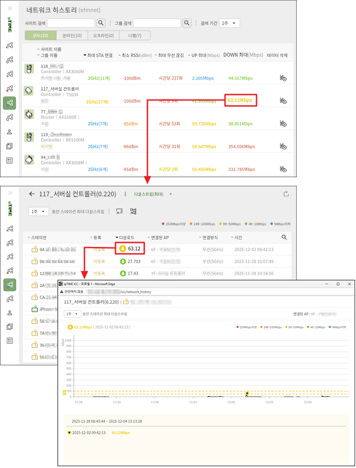
Task: Open the ID card sidebar icon on the list page
Action: coord(9,161)
